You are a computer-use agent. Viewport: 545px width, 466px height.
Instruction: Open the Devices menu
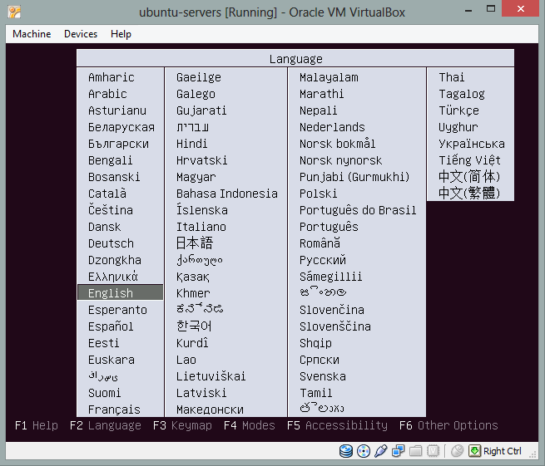point(81,34)
